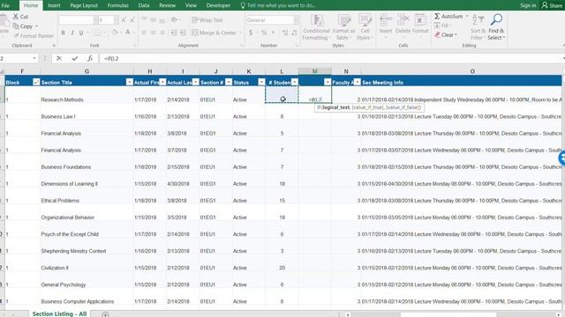Open the Fill Color swatch

tap(115, 33)
